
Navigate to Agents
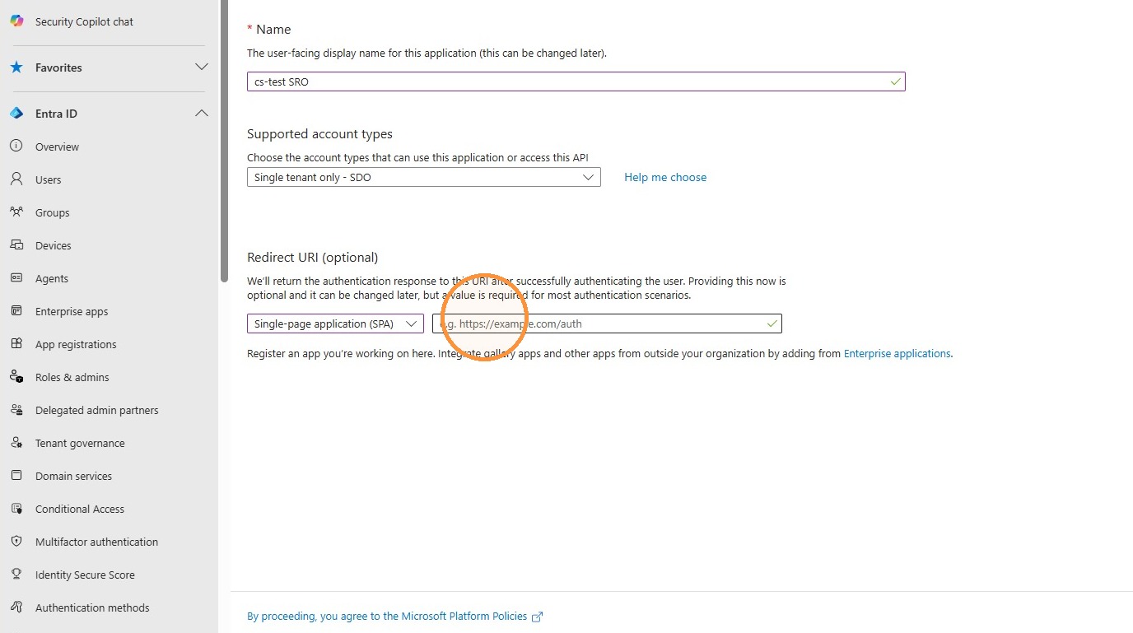pos(52,279)
